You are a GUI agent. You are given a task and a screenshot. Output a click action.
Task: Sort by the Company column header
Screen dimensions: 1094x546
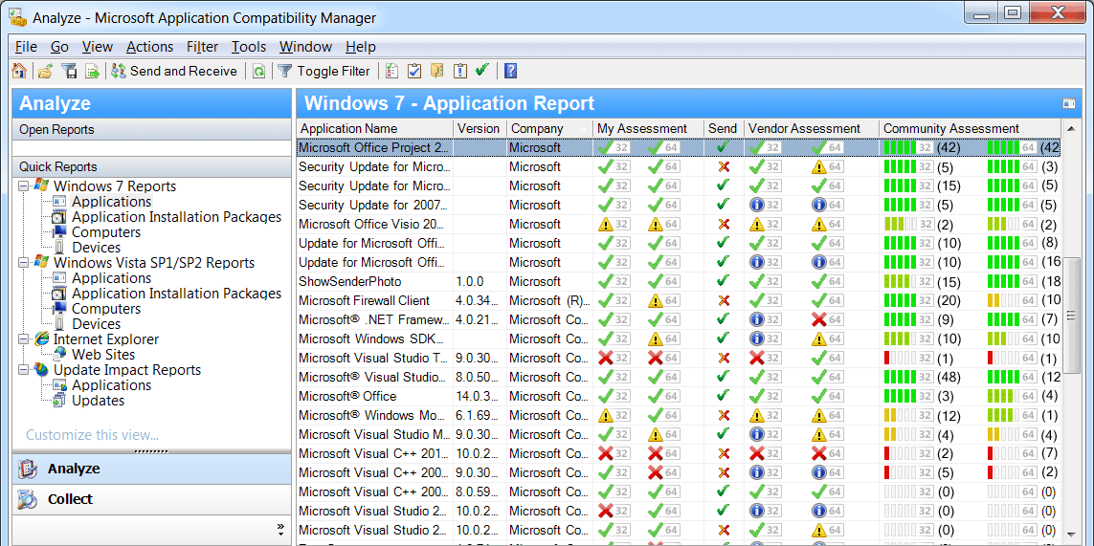coord(548,129)
